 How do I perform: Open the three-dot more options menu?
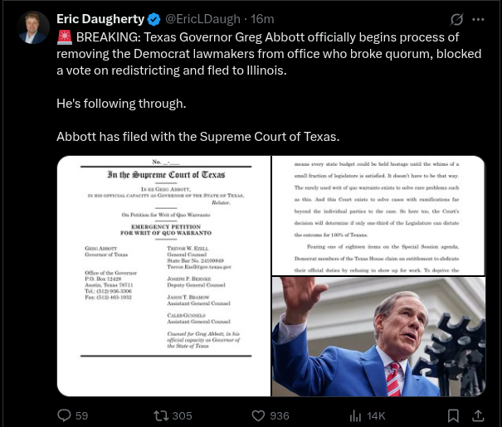478,20
